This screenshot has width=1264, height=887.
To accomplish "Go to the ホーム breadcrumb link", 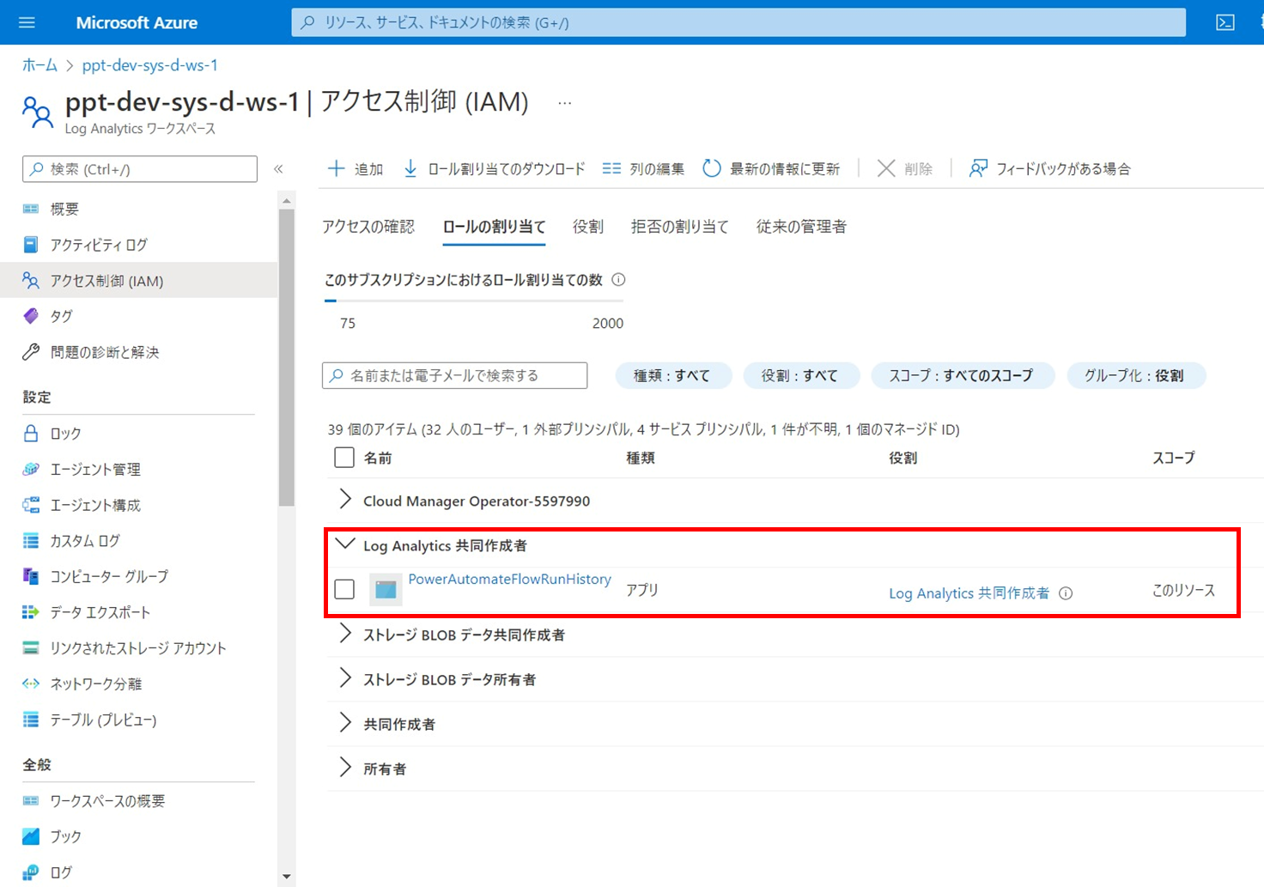I will (39, 65).
